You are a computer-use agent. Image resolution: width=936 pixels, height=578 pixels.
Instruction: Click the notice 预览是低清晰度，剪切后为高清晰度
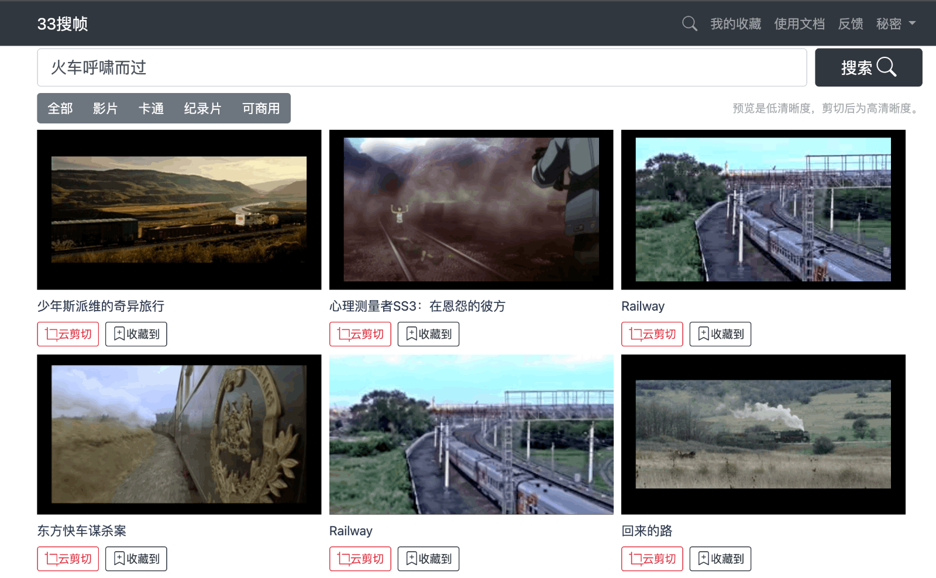tap(827, 108)
